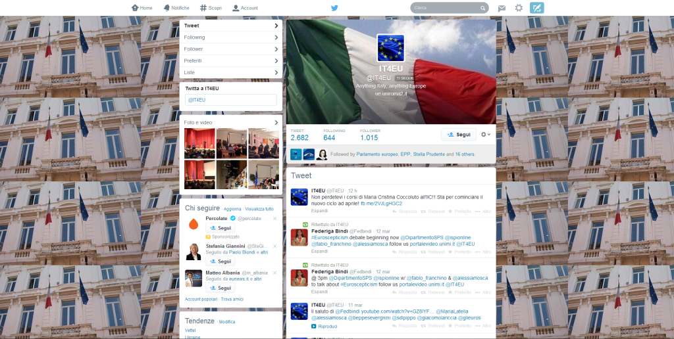674x339 pixels.
Task: Open the Follower list row
Action: [x=231, y=49]
